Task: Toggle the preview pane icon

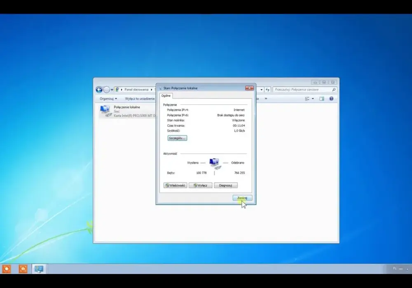Action: point(322,99)
